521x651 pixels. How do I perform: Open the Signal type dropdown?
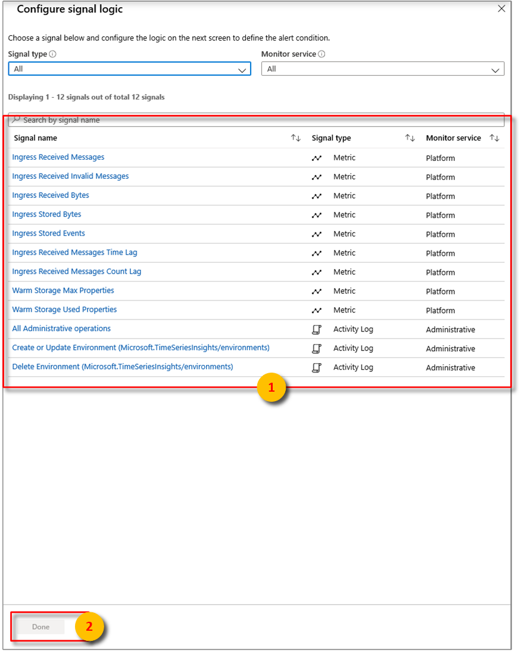[x=129, y=69]
